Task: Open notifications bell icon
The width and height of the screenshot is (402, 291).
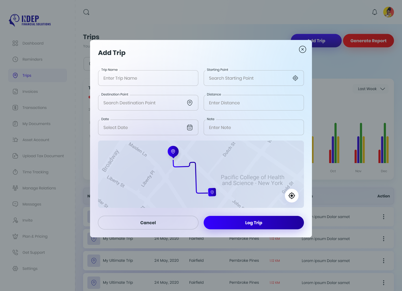Action: (375, 12)
